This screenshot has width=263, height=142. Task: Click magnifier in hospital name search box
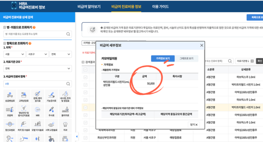click(x=68, y=34)
